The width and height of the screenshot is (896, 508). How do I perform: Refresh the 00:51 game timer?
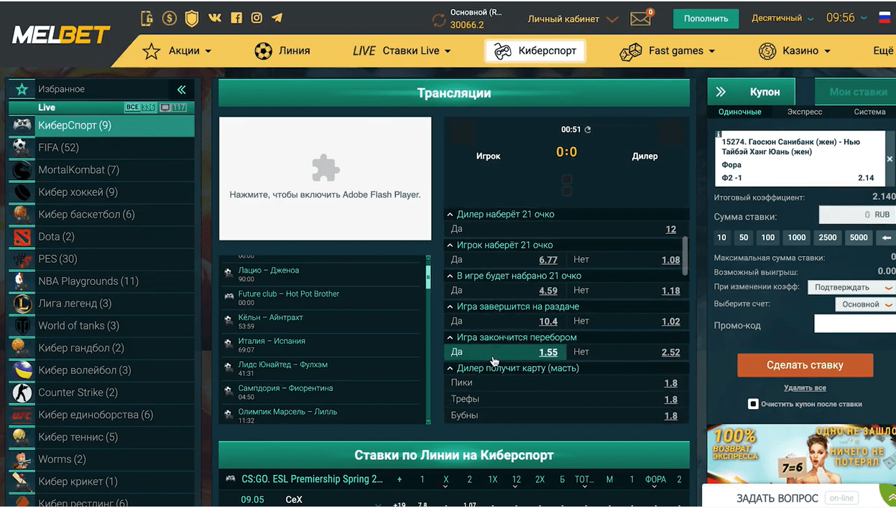pyautogui.click(x=588, y=130)
